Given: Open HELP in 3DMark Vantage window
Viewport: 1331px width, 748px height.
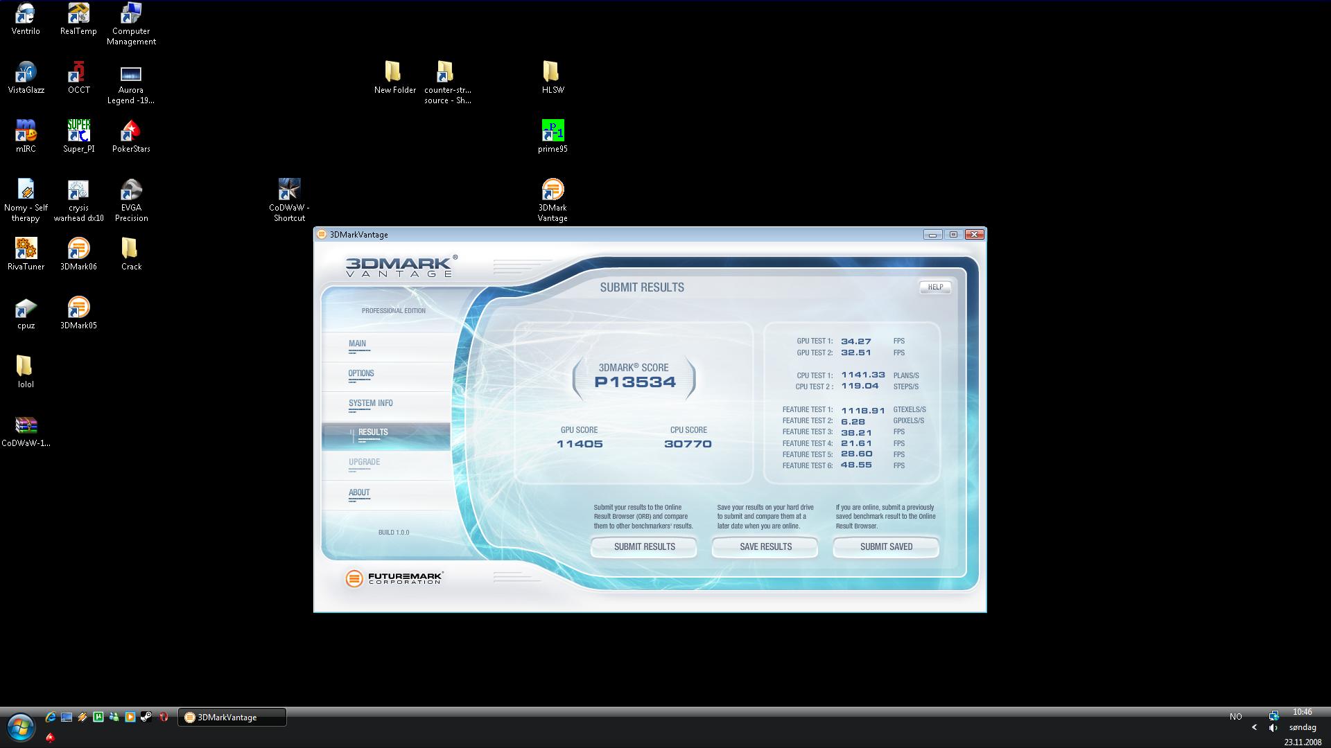Looking at the screenshot, I should 935,287.
